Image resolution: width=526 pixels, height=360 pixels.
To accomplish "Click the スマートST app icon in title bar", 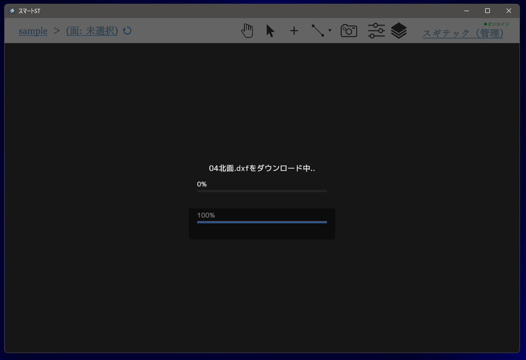I will (x=12, y=11).
